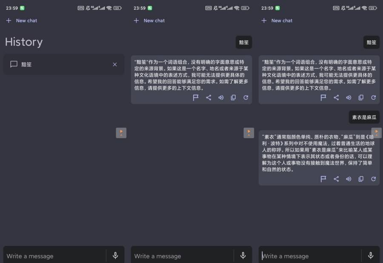Viewport: 383px width, 263px height.
Task: Share the 黯笙 response in middle screen
Action: pos(209,98)
